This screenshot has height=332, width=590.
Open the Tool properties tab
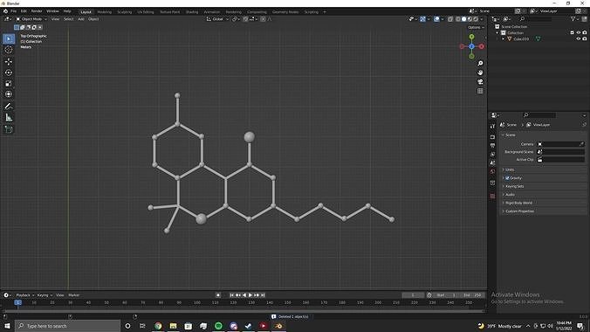(x=492, y=126)
